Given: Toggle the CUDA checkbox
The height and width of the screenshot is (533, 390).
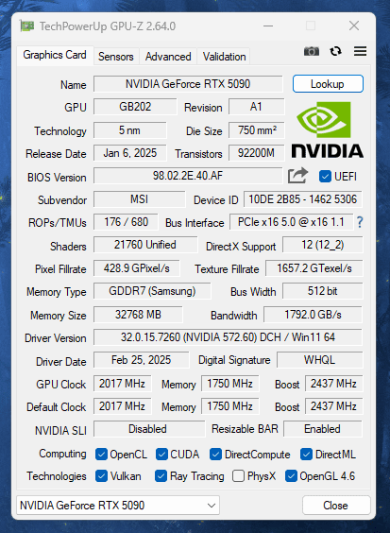Looking at the screenshot, I should point(161,455).
